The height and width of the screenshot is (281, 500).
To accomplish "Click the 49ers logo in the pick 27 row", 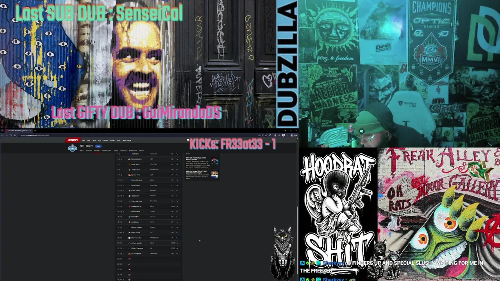I will click(x=129, y=269).
